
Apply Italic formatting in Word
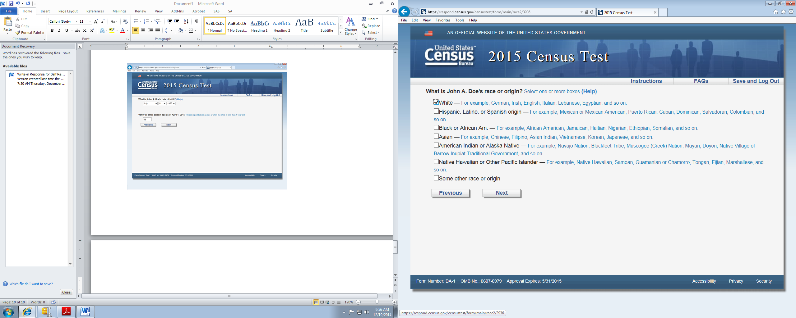point(59,30)
